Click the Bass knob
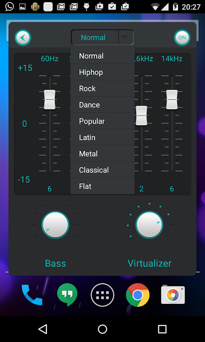 [x=56, y=225]
